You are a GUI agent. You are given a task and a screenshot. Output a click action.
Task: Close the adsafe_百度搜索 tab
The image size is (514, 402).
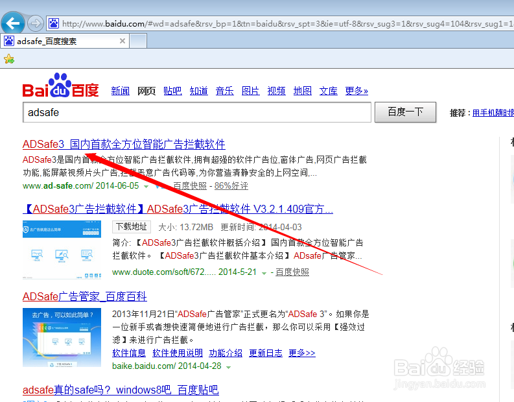(123, 41)
